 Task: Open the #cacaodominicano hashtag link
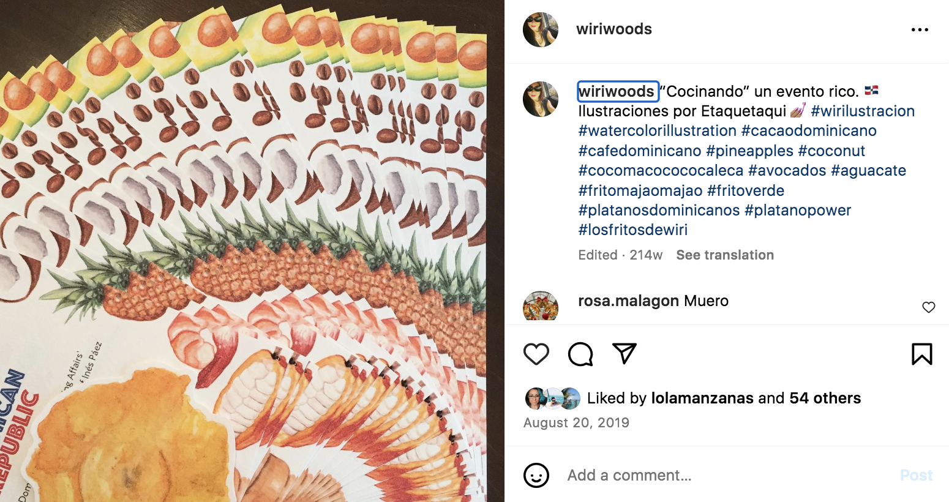point(809,131)
